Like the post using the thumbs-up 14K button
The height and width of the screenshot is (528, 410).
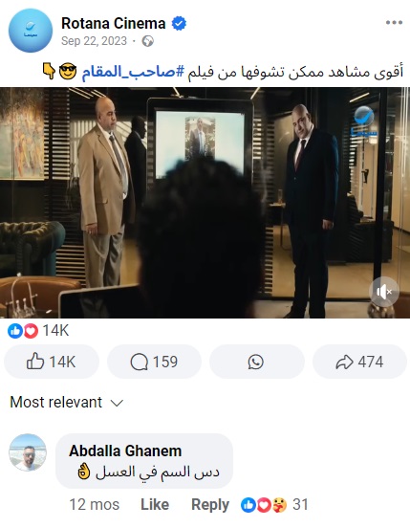[x=52, y=362]
